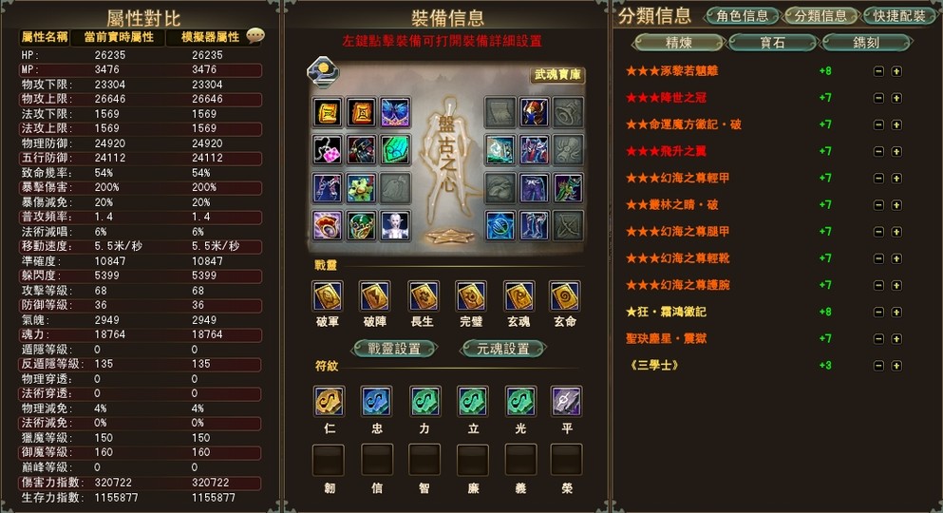Select the 寶石 sub-tab
Screen dimensions: 943x513
pyautogui.click(x=773, y=43)
